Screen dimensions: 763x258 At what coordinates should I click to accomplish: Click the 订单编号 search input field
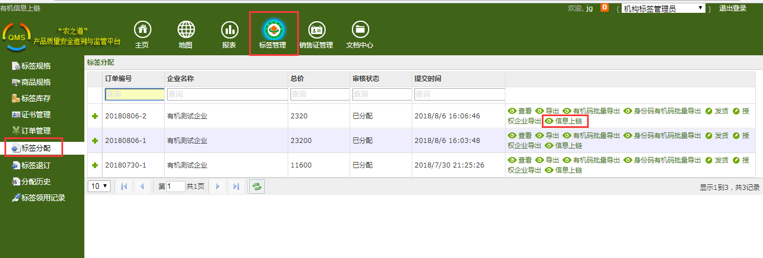tap(134, 95)
